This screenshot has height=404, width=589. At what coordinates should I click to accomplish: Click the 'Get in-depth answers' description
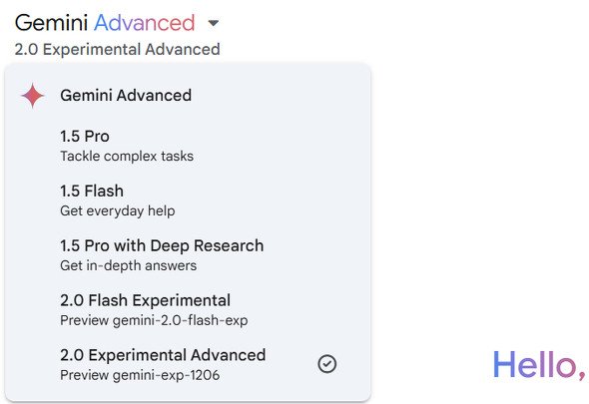tap(129, 265)
